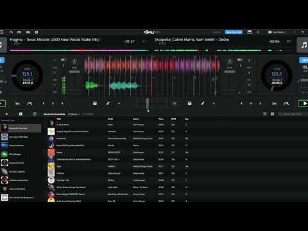
Task: Sort track list by Genre column
Action: coord(136,119)
